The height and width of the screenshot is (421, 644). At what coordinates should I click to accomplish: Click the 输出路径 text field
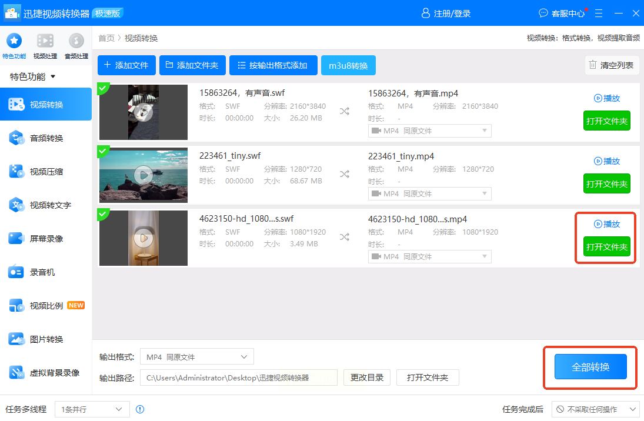click(238, 377)
